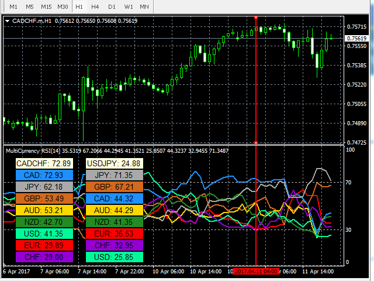Switch to the MN monthly timeframe
Viewport: 374px width, 281px height.
click(144, 6)
